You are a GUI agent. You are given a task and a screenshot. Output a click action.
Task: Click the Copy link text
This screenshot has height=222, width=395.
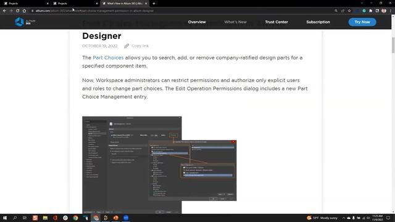(140, 46)
